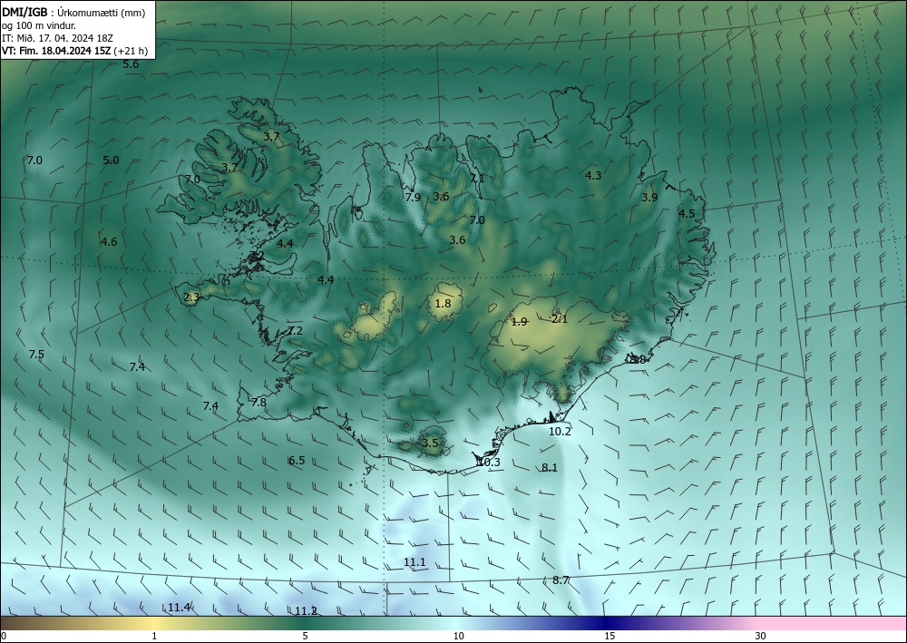Click the 4.5 value on the east coast
This screenshot has width=907, height=643.
click(x=687, y=214)
